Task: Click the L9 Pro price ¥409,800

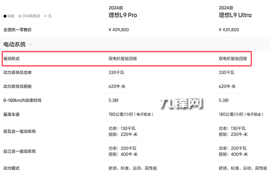Action: 119,30
